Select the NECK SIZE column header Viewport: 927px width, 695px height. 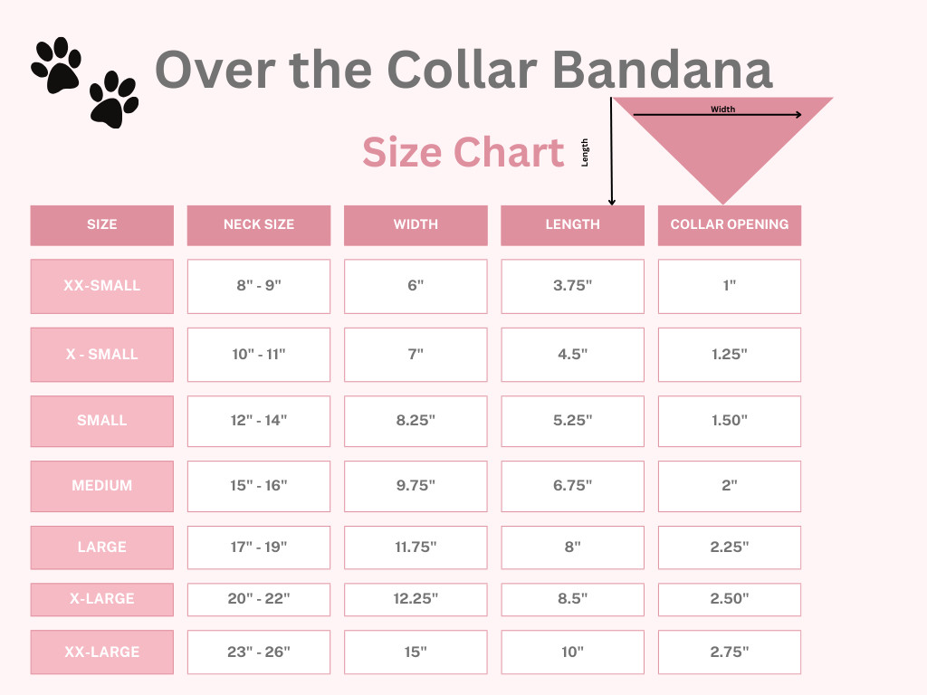(x=259, y=225)
